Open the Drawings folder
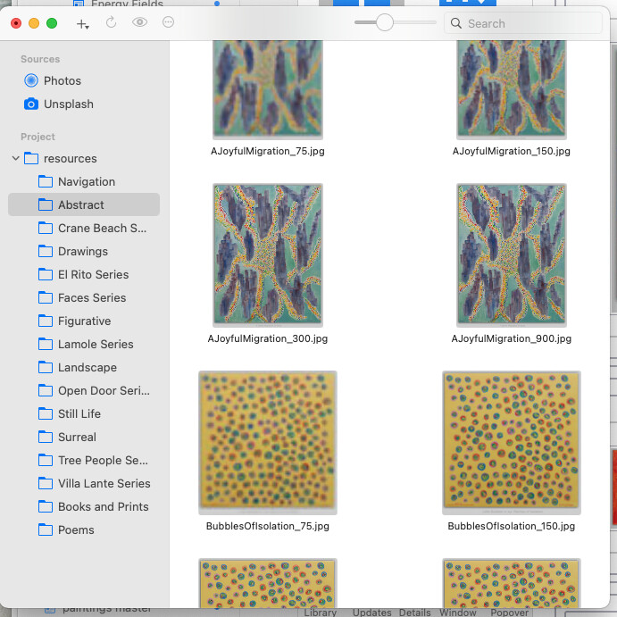The width and height of the screenshot is (617, 617). click(84, 251)
